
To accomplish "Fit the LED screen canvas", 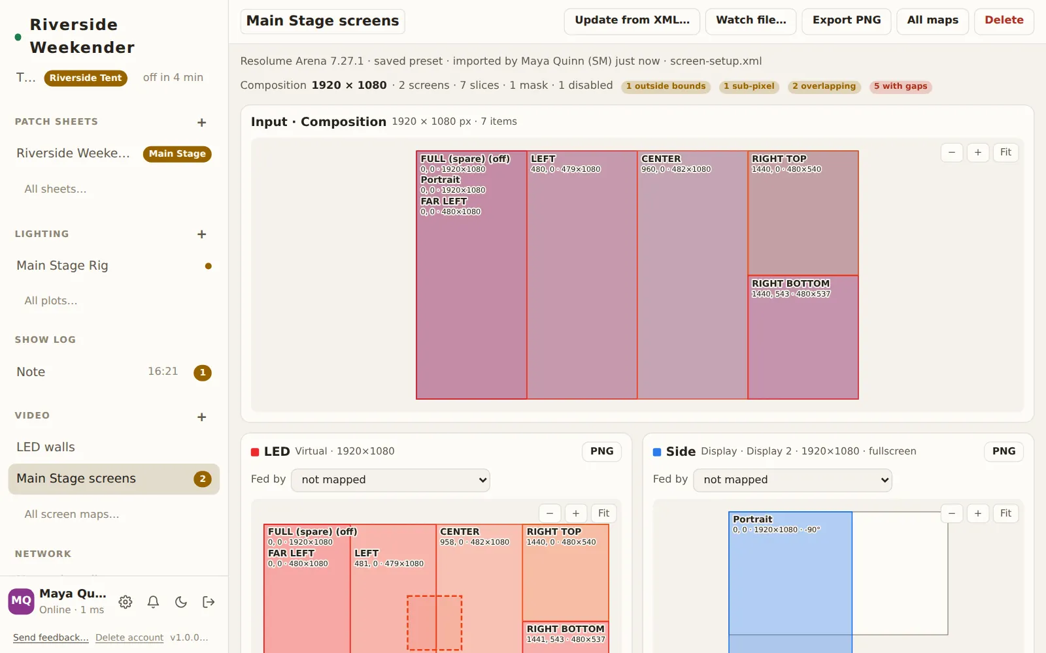I will click(603, 513).
